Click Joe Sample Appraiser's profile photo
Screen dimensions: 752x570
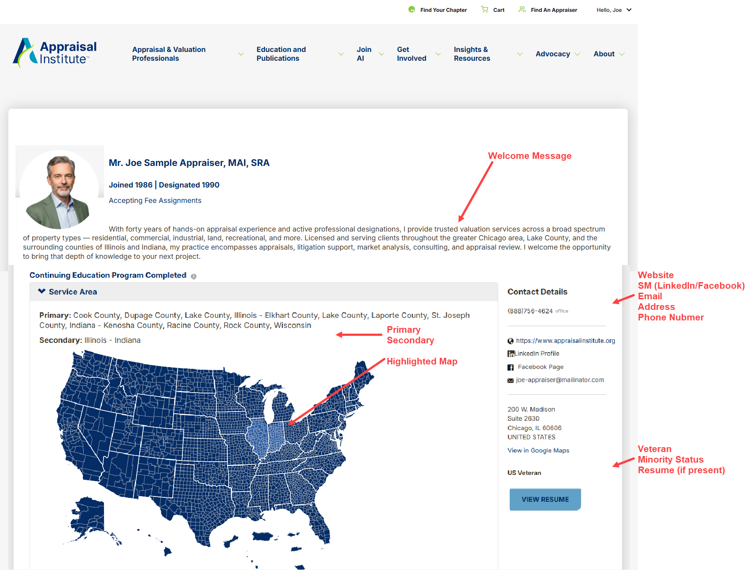tap(59, 190)
